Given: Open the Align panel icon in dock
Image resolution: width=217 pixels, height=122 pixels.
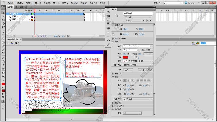Looking at the screenshot, I should [108, 23].
